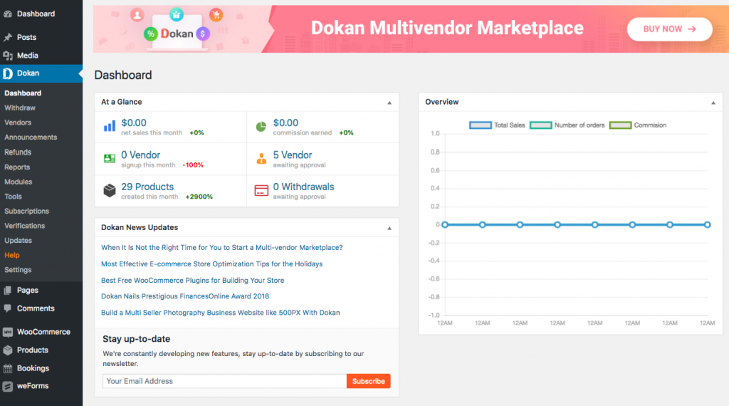Collapse the At a Glance panel
The height and width of the screenshot is (406, 729).
(389, 103)
